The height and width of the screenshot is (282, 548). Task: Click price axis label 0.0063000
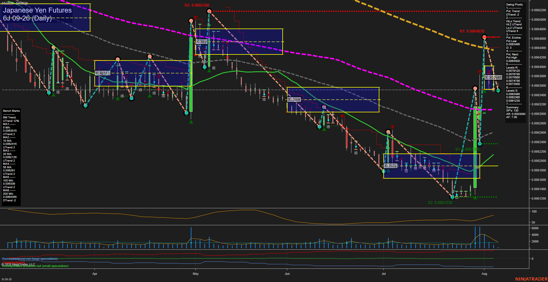coord(539,114)
